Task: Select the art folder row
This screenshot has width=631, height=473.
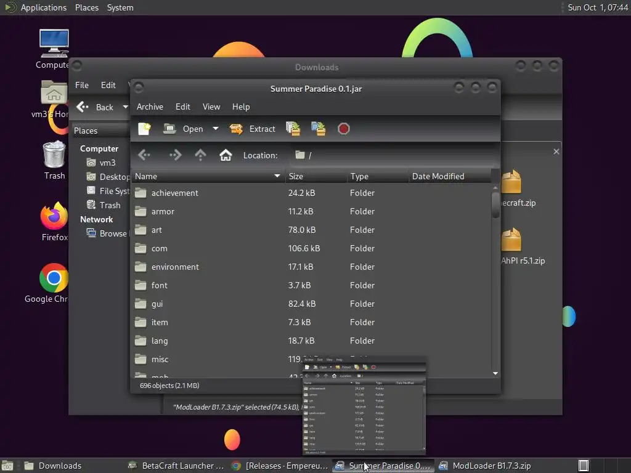Action: coord(311,230)
